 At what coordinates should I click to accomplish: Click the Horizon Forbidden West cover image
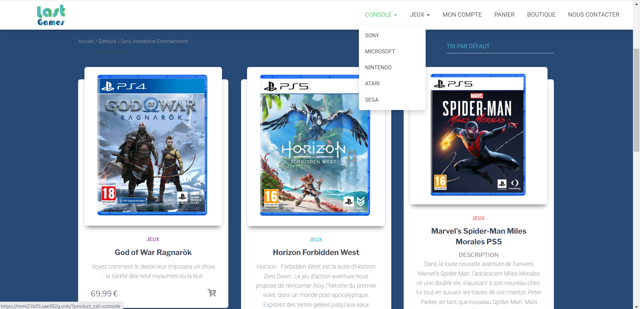click(x=315, y=145)
